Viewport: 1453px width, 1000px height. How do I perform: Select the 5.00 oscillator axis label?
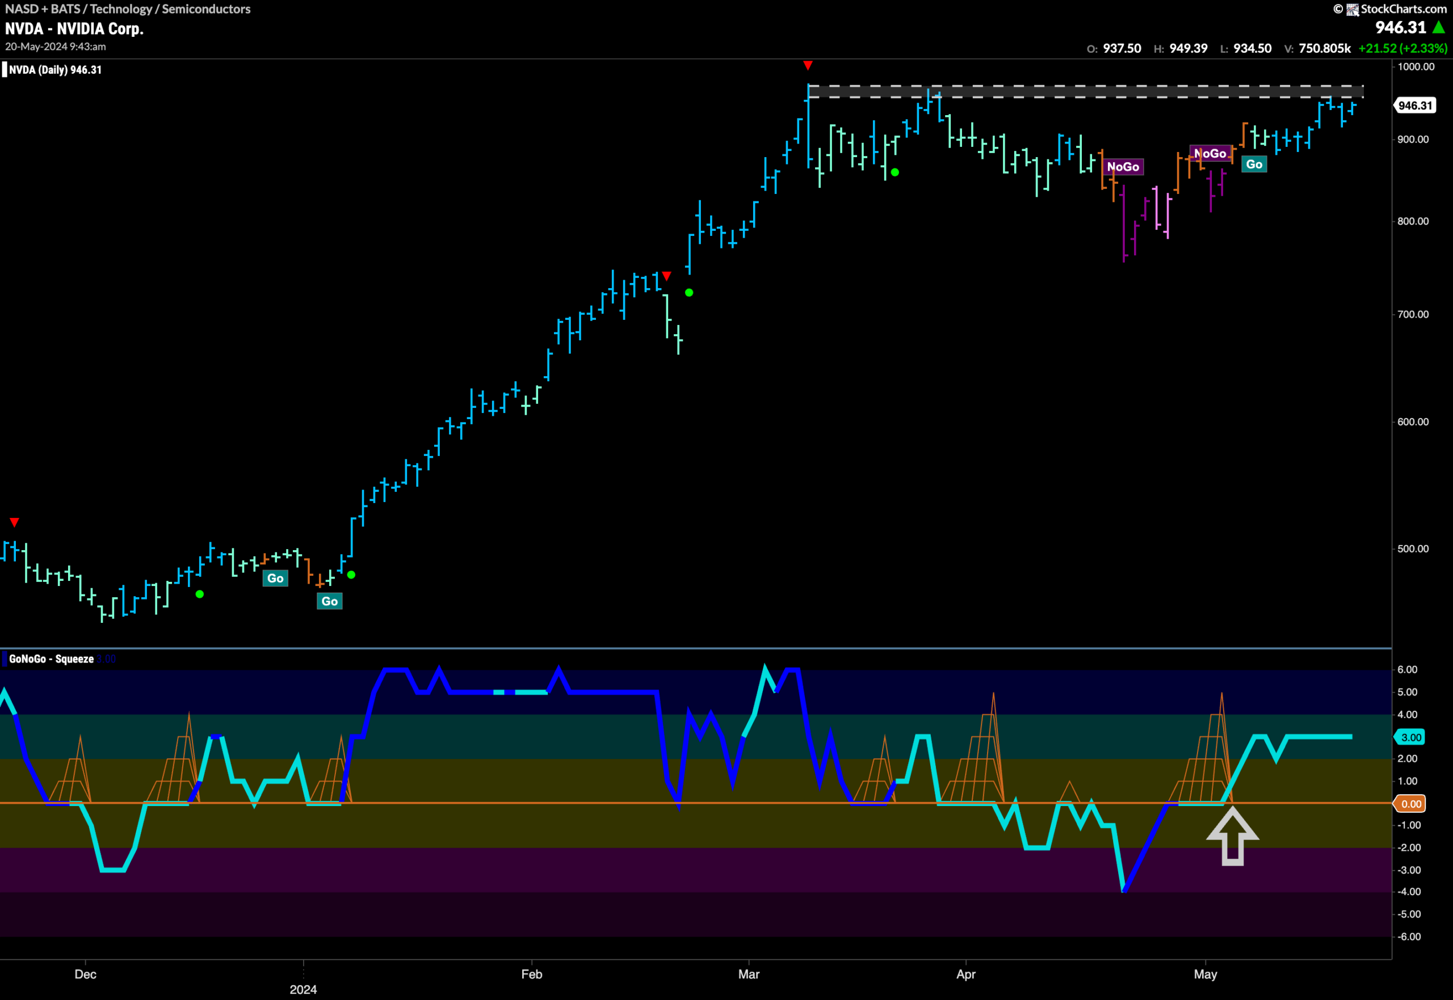click(x=1407, y=692)
